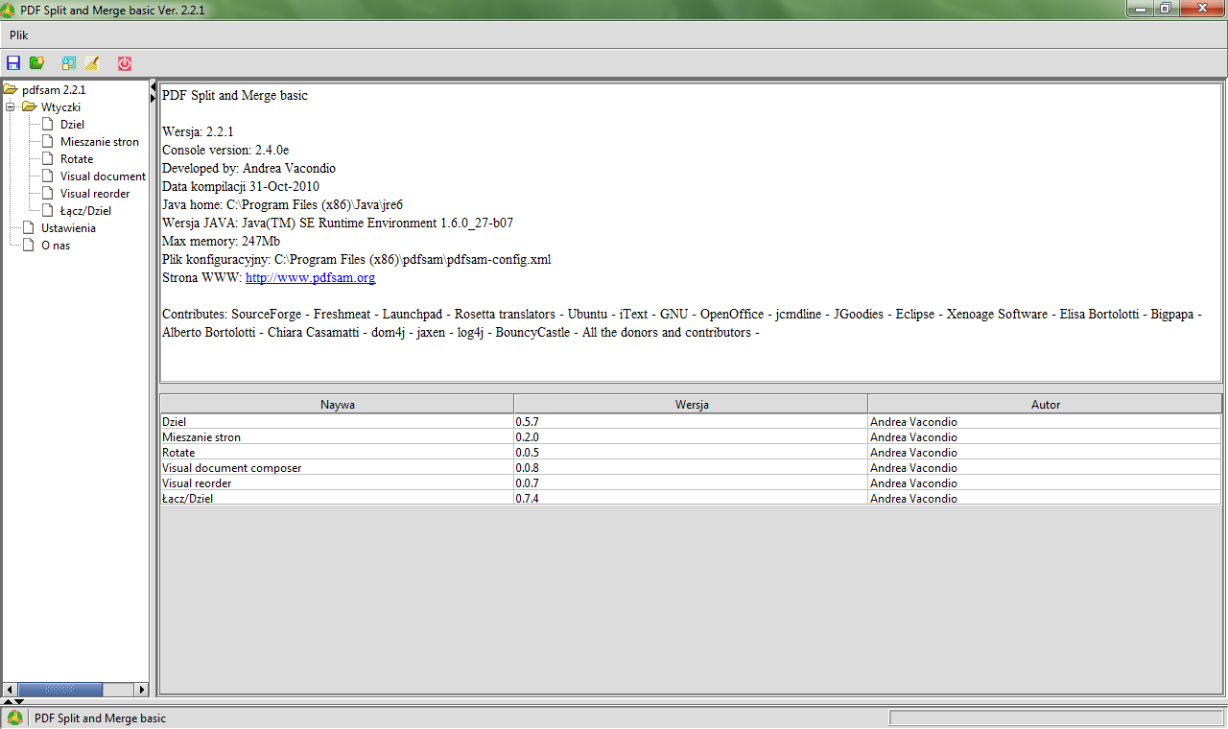1228x729 pixels.
Task: Open the Plik menu
Action: 19,35
